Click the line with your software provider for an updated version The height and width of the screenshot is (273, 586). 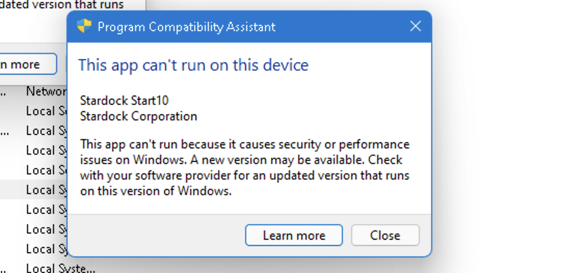coord(245,175)
